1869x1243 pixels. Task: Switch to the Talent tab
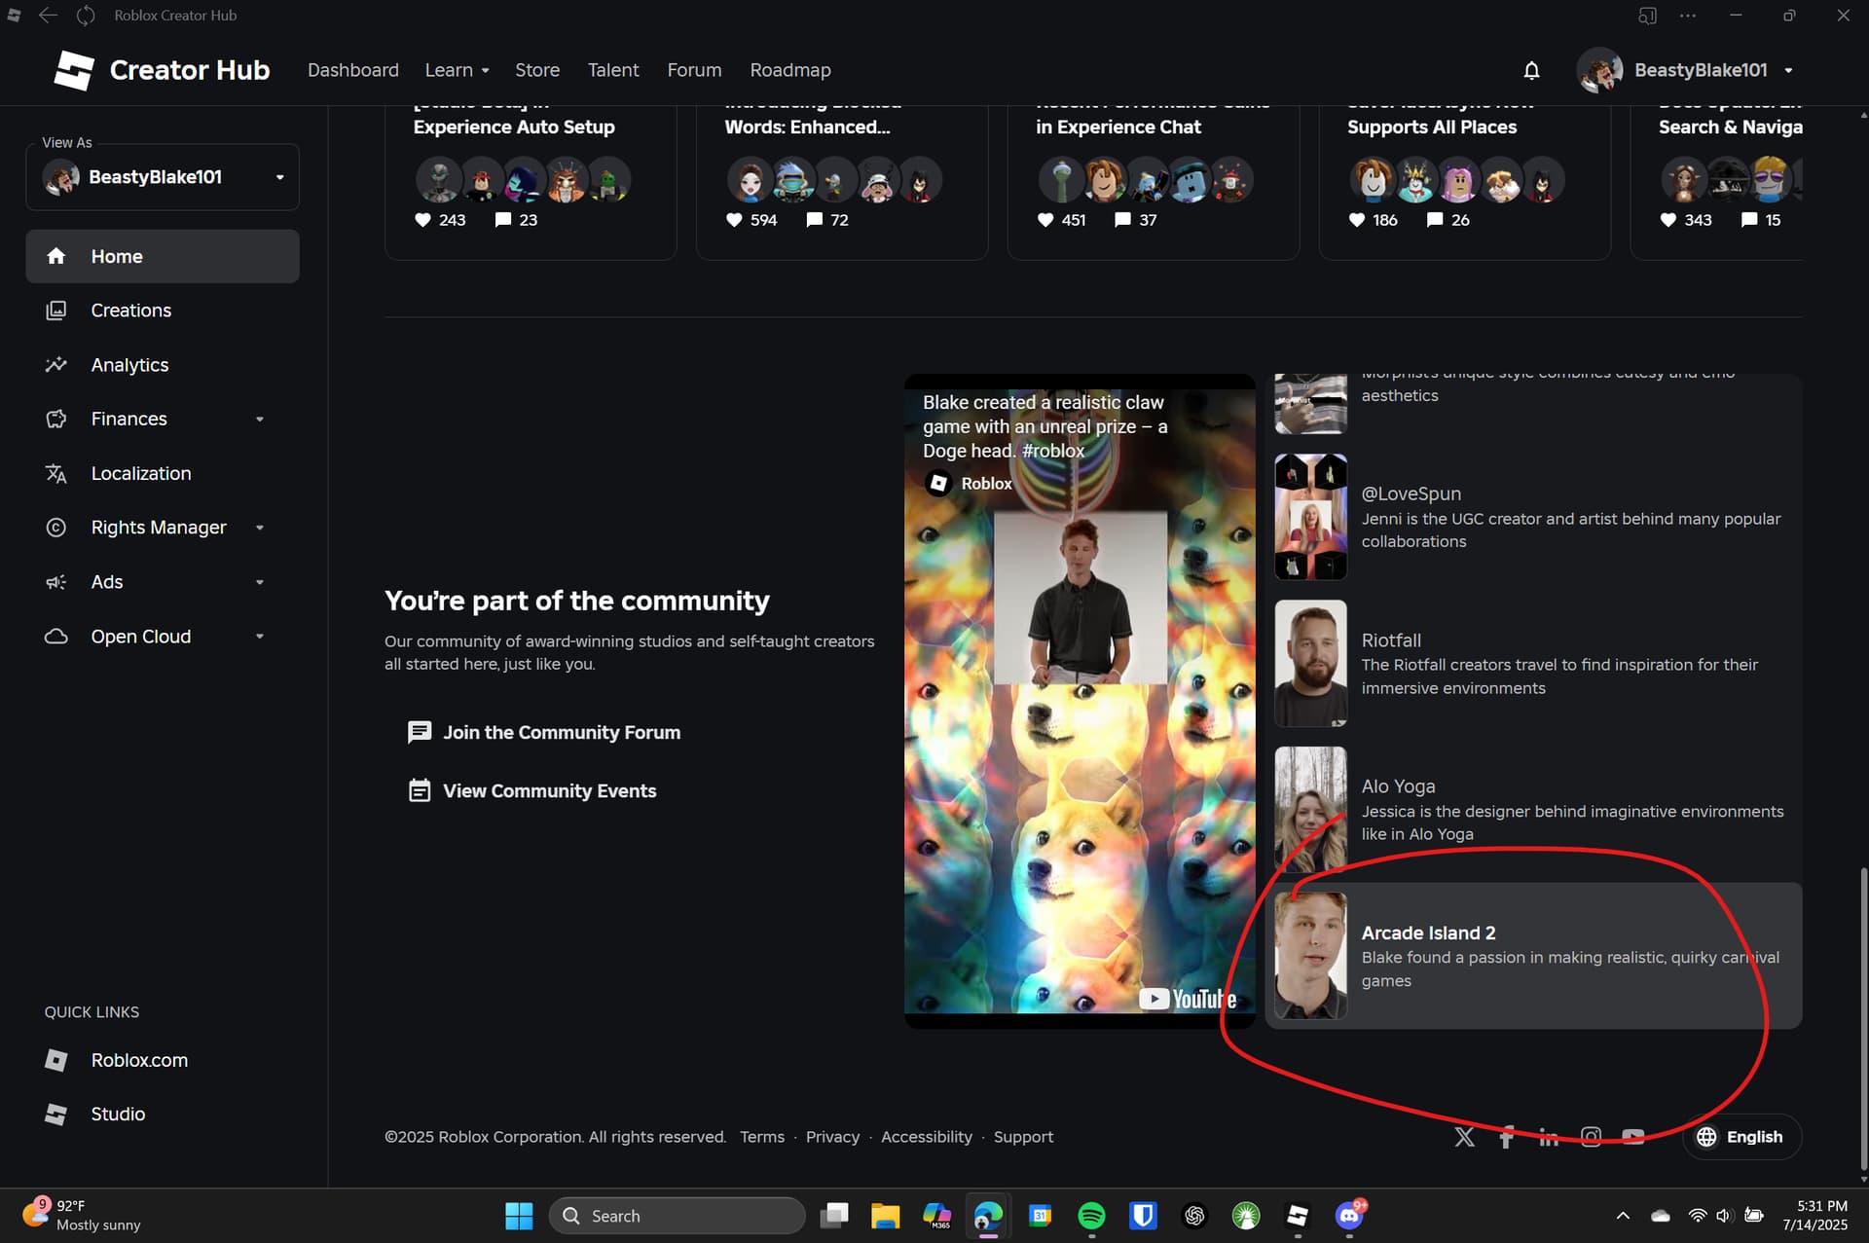pos(613,69)
